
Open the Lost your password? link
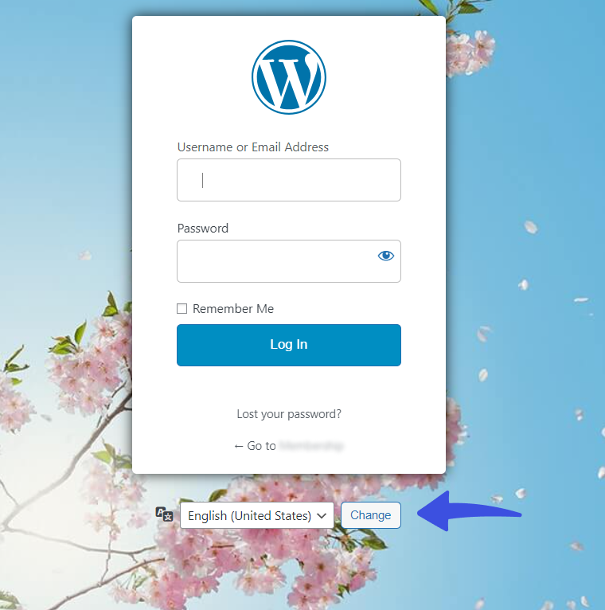289,414
